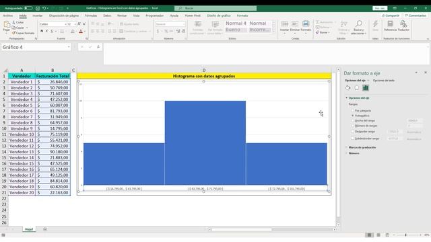The image size is (431, 242).
Task: Open format pane options dropdown arrow
Action: (416, 73)
